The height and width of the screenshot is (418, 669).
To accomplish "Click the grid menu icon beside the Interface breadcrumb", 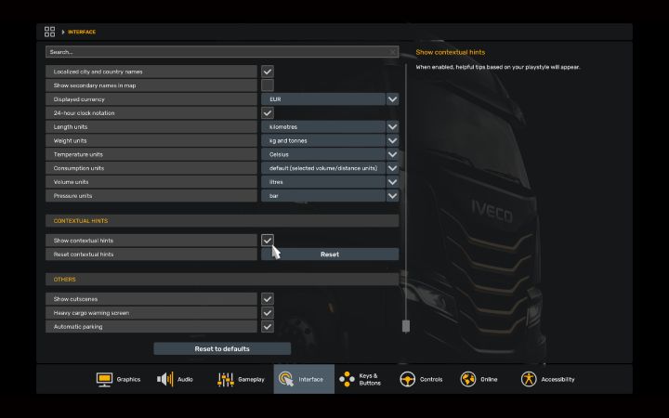I will pyautogui.click(x=50, y=32).
